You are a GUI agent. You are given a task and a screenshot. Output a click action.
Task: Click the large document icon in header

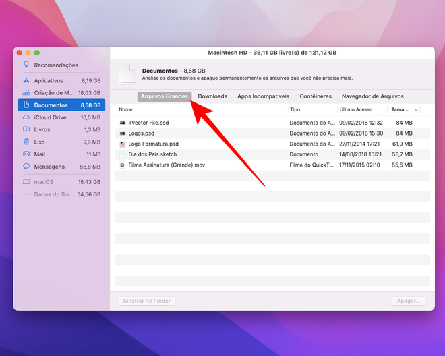127,73
